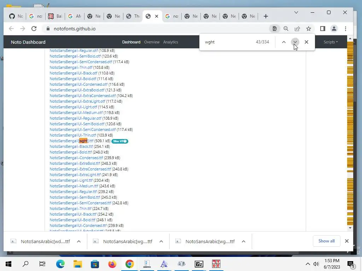
Task: Open the find-in-page toolbar icon
Action: 274,29
